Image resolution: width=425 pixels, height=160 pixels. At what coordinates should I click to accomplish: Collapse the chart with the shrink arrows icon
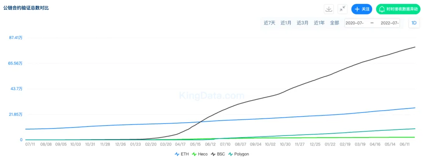coord(343,9)
